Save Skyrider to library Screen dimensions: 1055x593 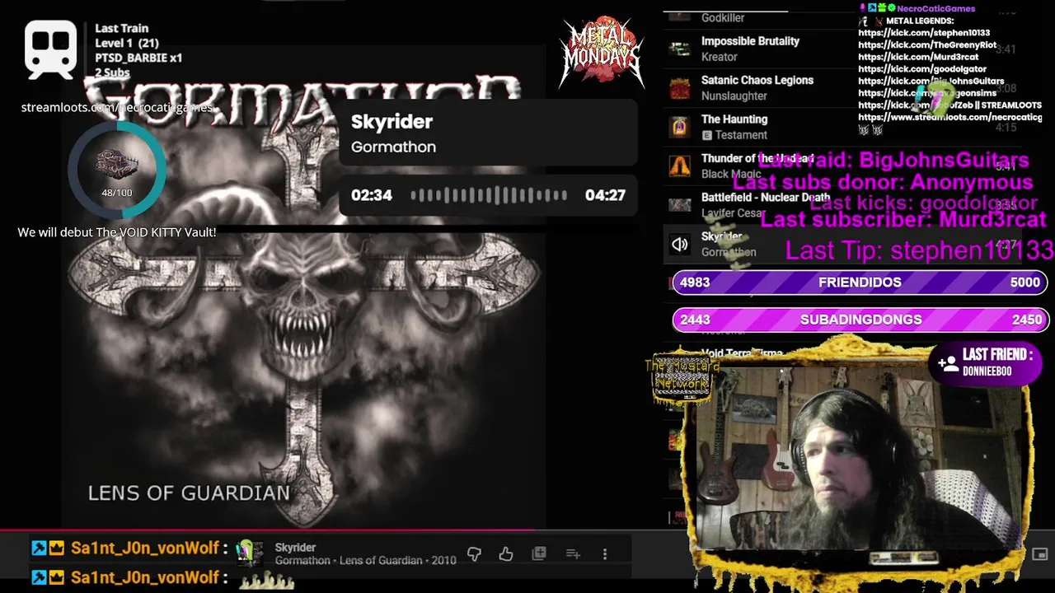pos(539,554)
